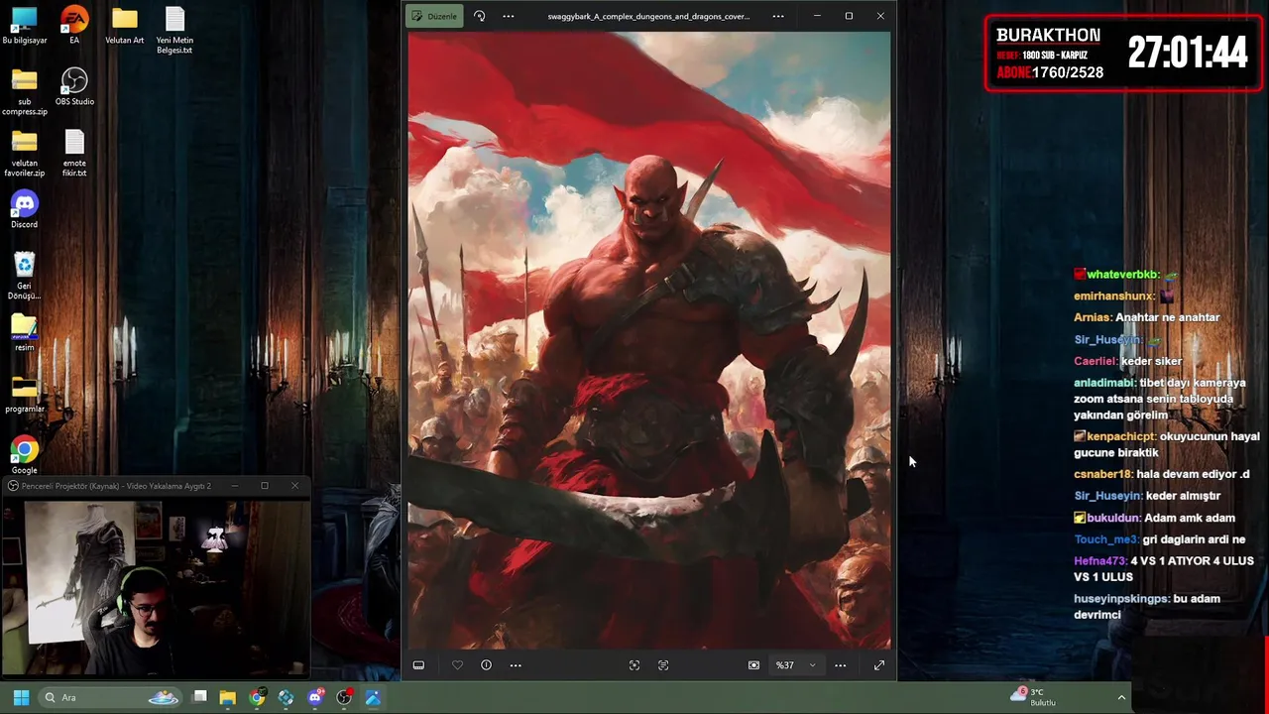Open the more options menu beside the rotate icon

pyautogui.click(x=509, y=16)
